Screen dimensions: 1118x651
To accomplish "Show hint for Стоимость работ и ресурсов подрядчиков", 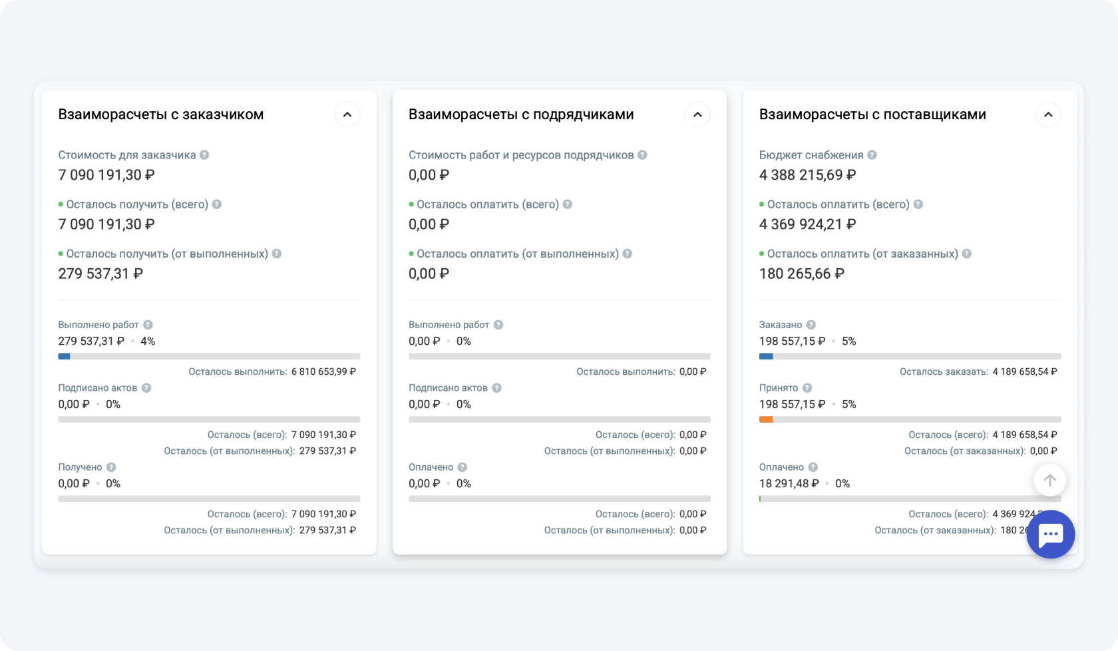I will point(642,155).
